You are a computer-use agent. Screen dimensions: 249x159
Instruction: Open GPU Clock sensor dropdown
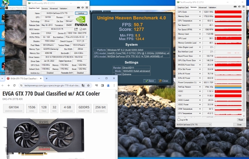point(200,12)
